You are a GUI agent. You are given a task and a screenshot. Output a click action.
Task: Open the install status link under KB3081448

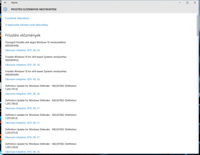(x=22, y=50)
